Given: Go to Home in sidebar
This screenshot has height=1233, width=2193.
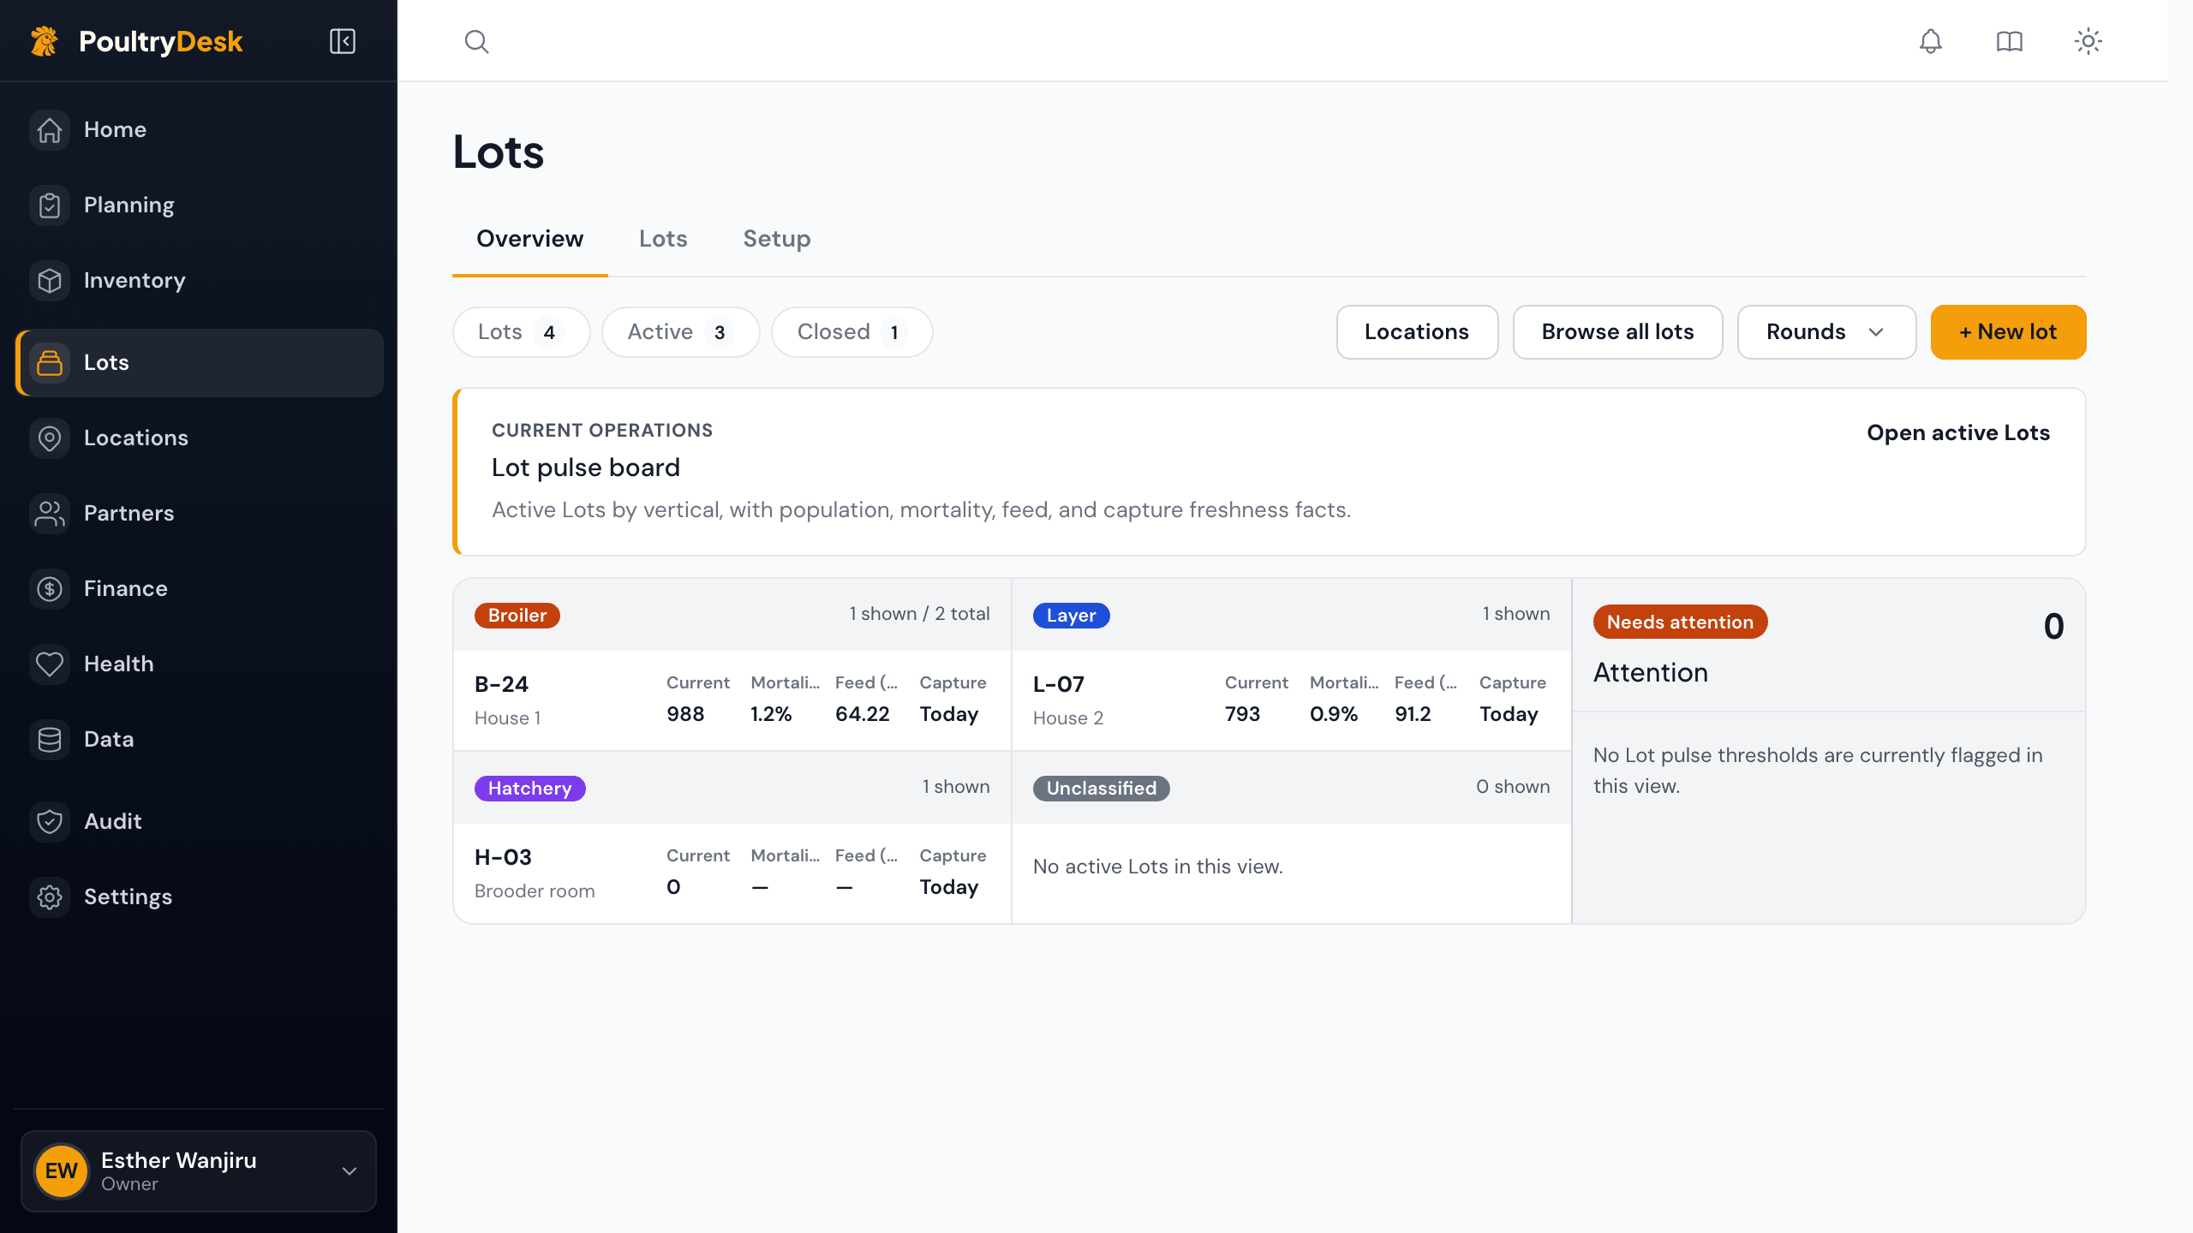Looking at the screenshot, I should (x=199, y=129).
